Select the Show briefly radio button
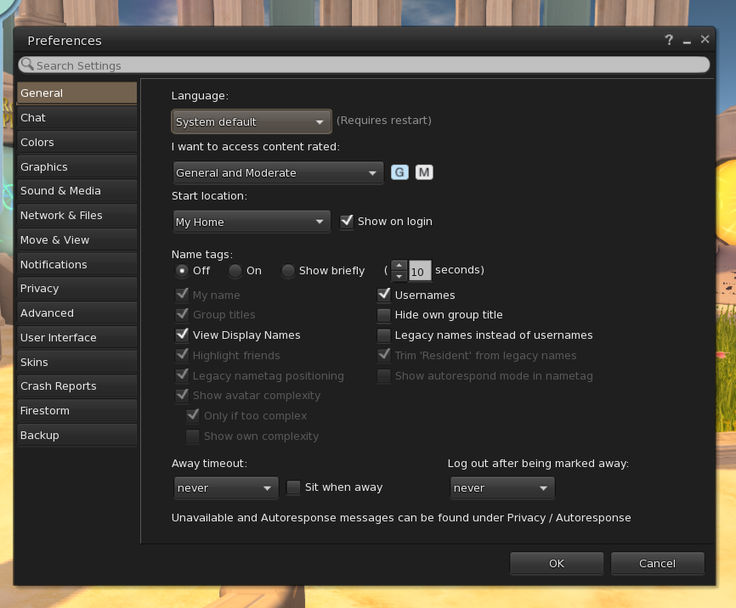The width and height of the screenshot is (736, 608). [x=289, y=271]
